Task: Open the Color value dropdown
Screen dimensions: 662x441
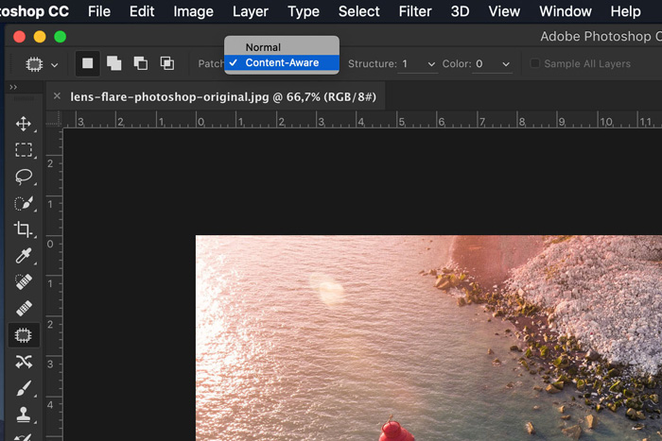Action: [x=506, y=64]
